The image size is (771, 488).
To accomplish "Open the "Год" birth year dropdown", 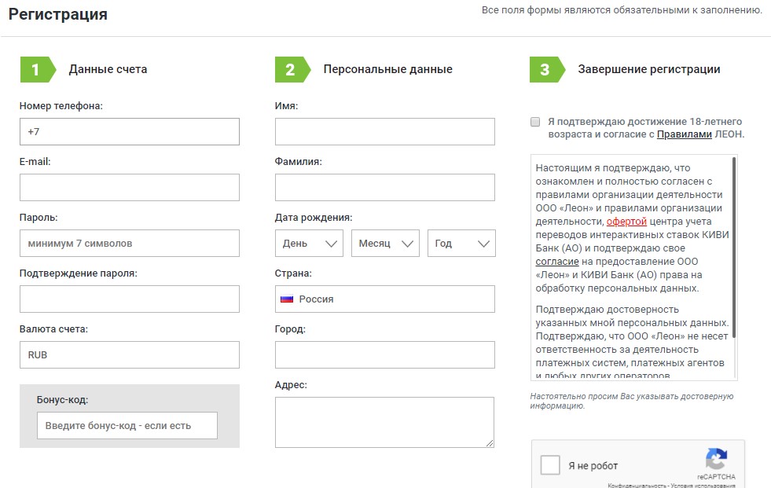I will pyautogui.click(x=461, y=244).
